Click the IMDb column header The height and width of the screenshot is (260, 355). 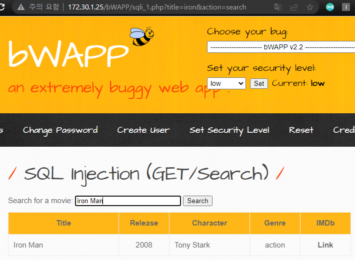[x=325, y=223]
